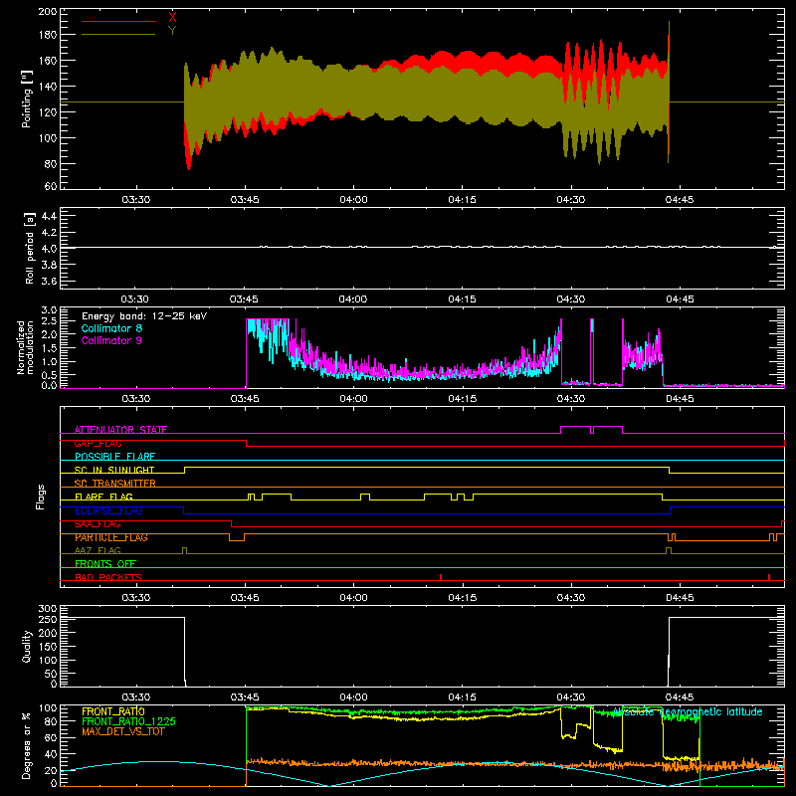Select the Y legend label
The width and height of the screenshot is (796, 796).
click(x=172, y=31)
